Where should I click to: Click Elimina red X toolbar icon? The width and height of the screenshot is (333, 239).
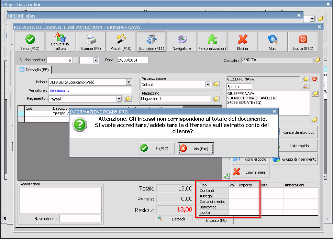click(242, 42)
